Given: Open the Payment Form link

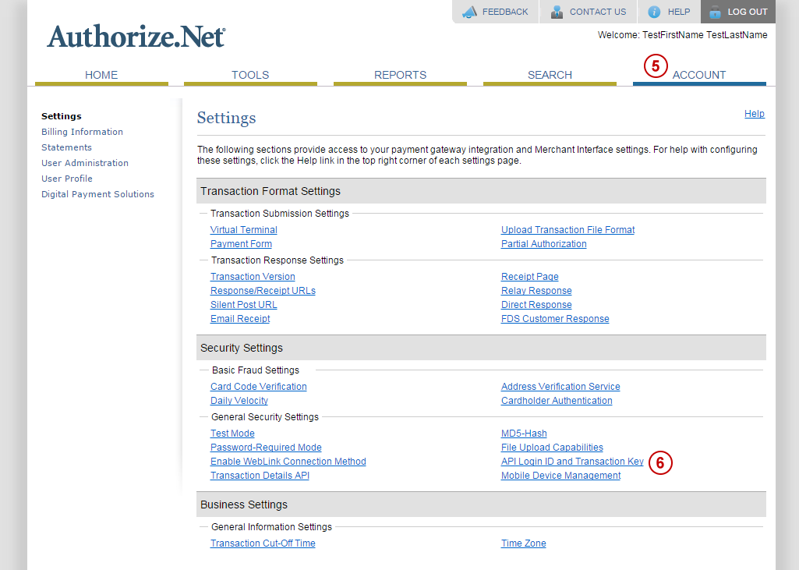Looking at the screenshot, I should point(241,244).
